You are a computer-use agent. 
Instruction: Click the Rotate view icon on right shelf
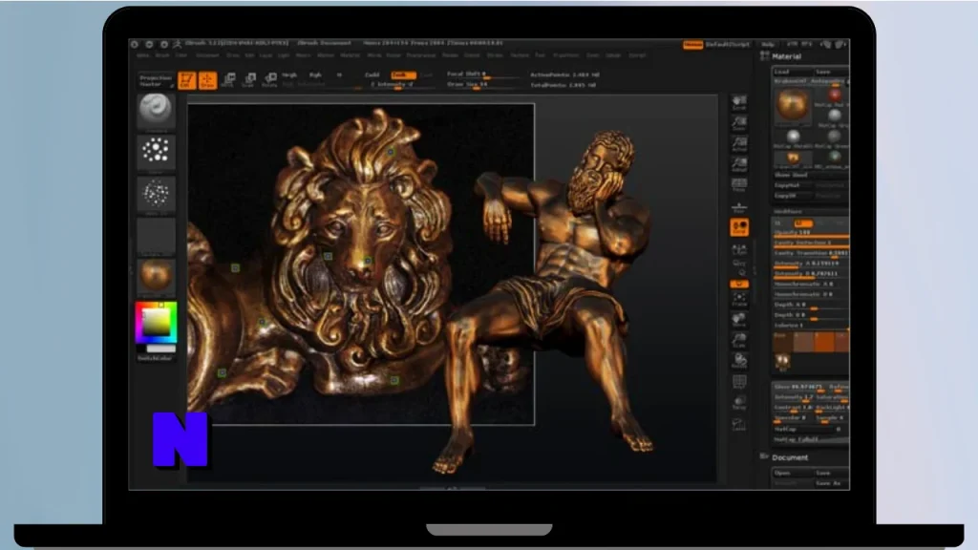pyautogui.click(x=739, y=361)
